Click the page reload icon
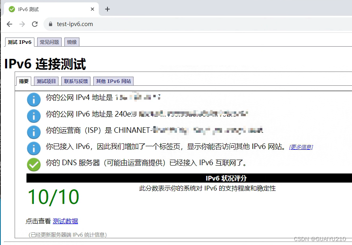352x245 pixels. click(35, 24)
